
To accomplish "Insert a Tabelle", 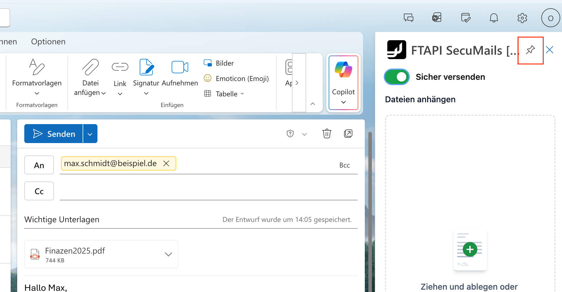I will pyautogui.click(x=224, y=94).
